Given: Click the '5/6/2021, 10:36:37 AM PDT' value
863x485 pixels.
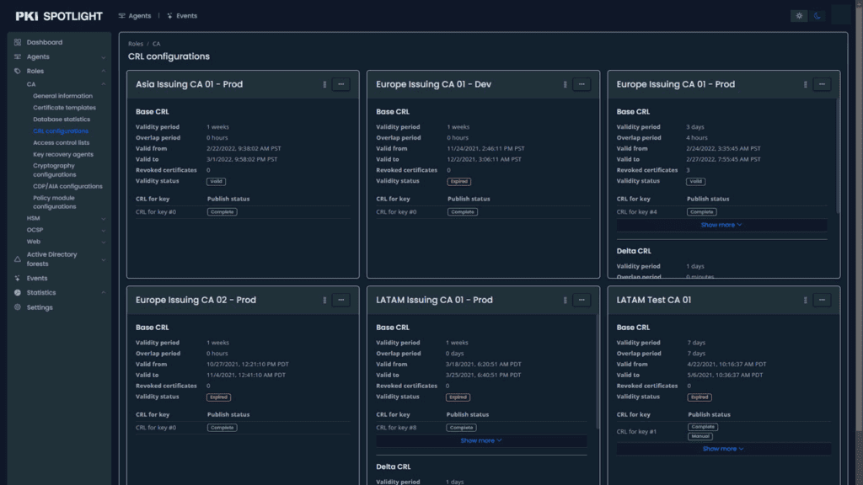Looking at the screenshot, I should click(725, 375).
